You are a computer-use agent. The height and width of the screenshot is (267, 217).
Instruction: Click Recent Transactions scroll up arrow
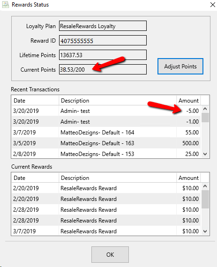click(x=205, y=109)
